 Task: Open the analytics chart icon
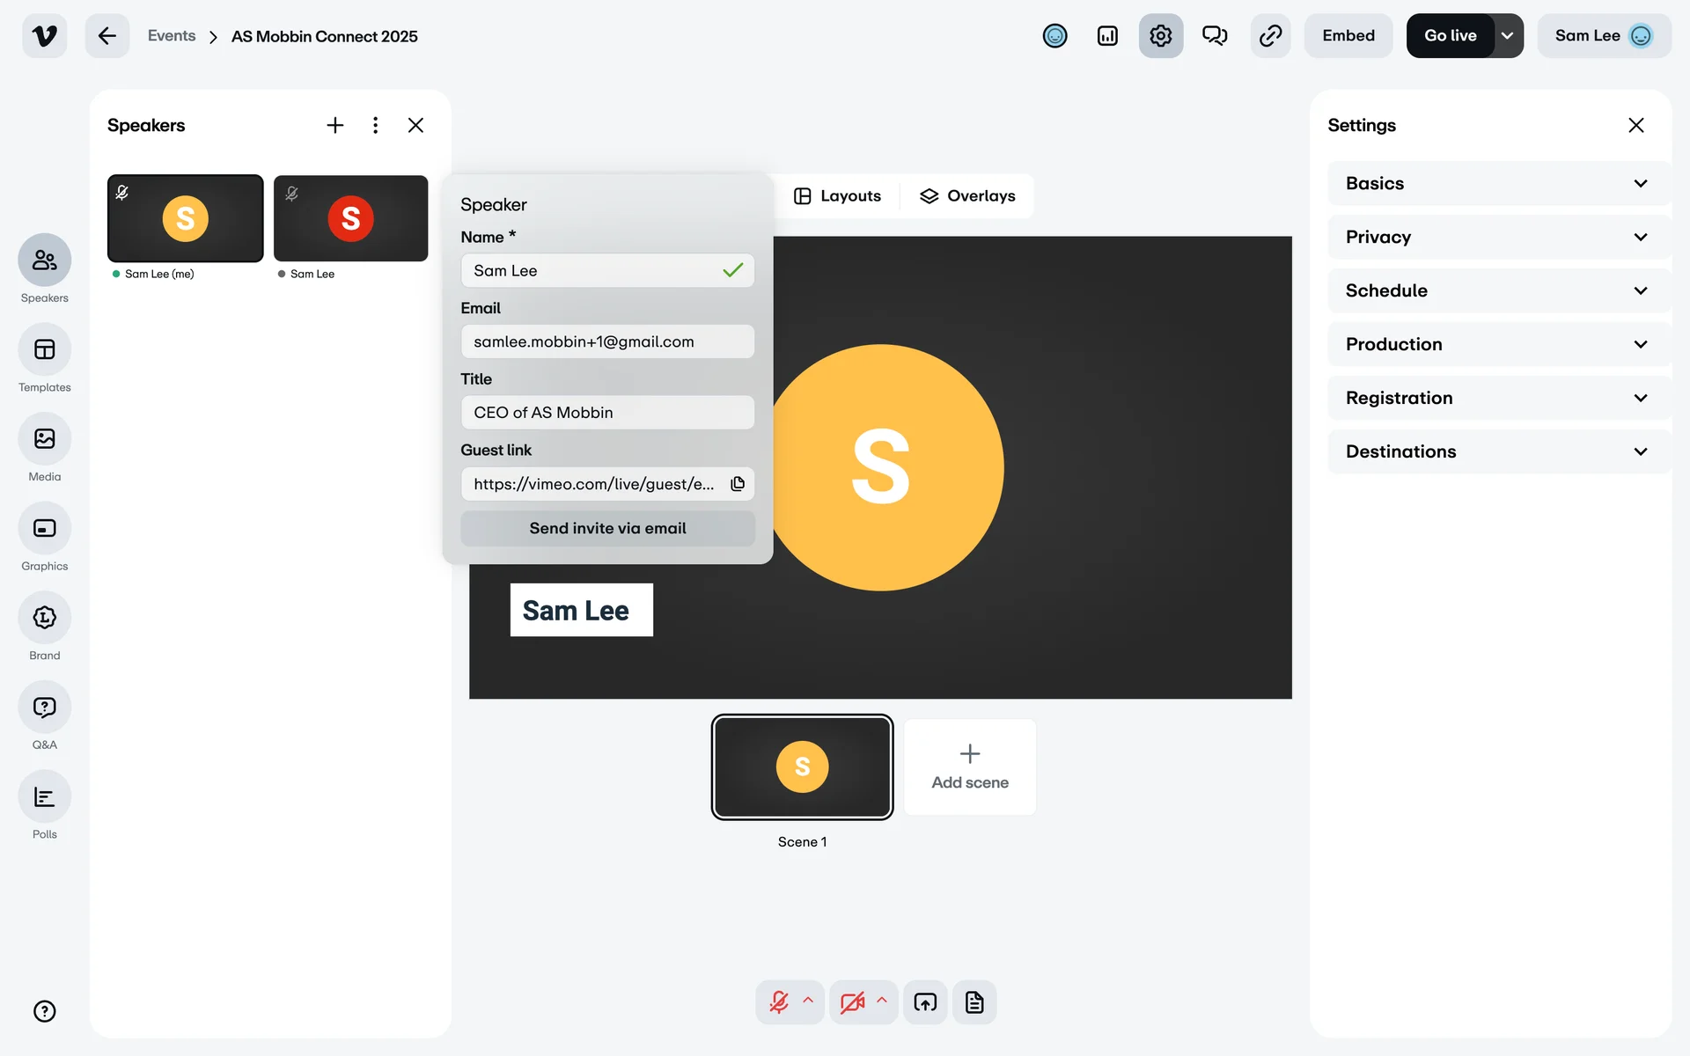pyautogui.click(x=1107, y=36)
